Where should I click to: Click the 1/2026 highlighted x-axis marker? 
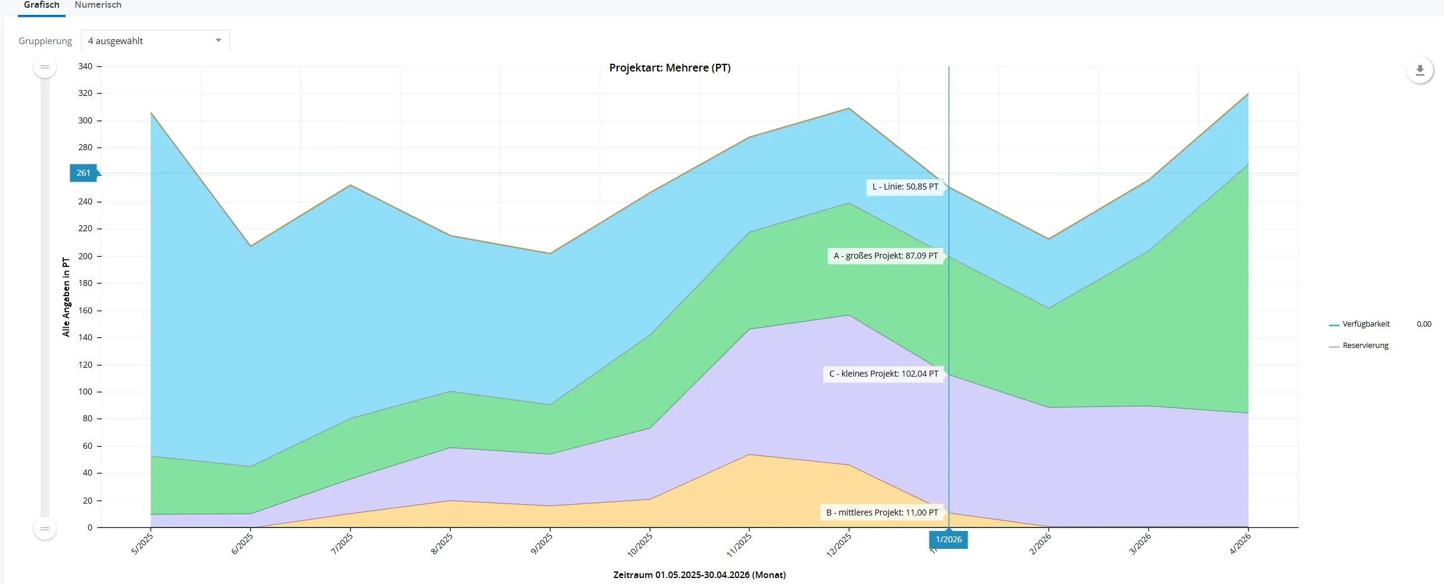coord(948,540)
